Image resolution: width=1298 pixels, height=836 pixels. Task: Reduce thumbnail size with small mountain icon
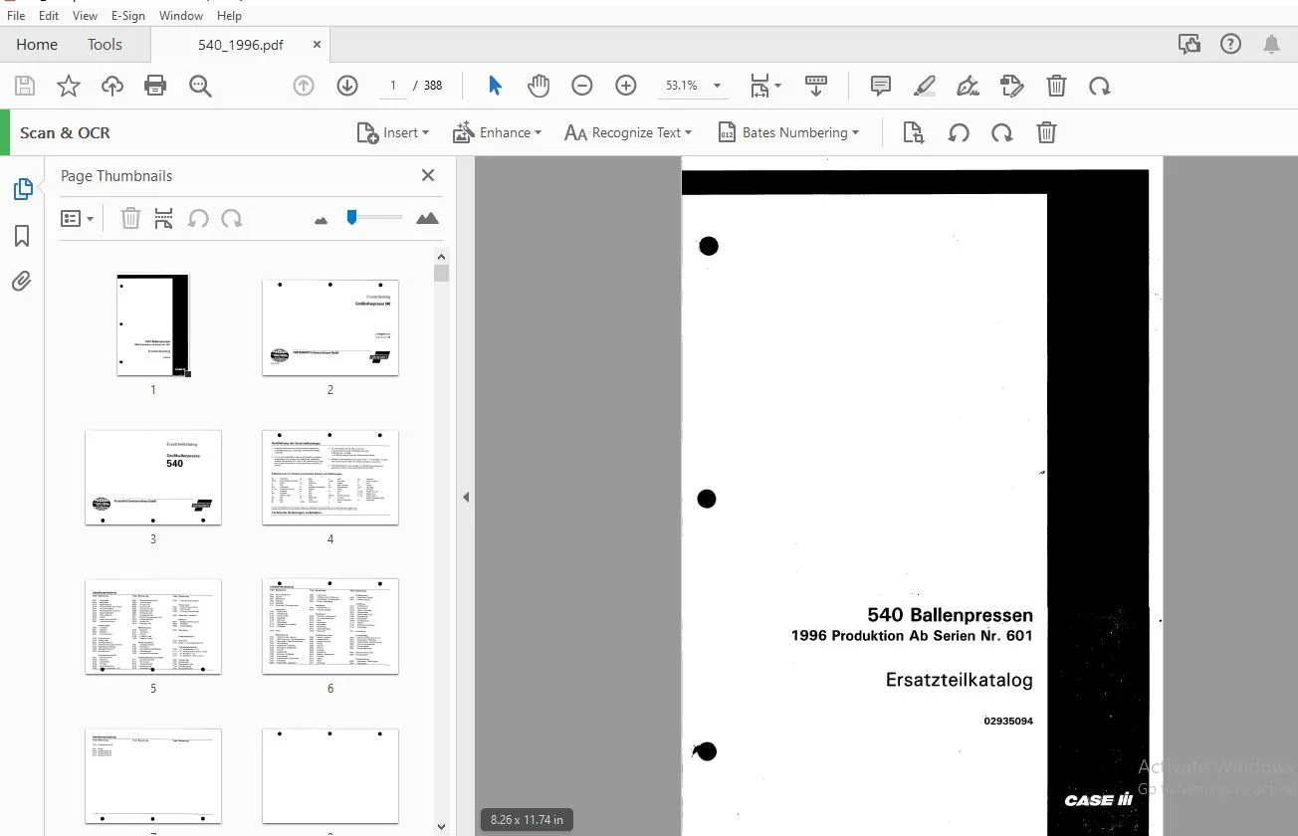[x=321, y=220]
